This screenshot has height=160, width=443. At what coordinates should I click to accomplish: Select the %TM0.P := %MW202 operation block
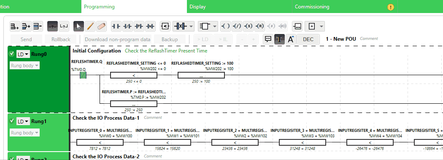[133, 104]
